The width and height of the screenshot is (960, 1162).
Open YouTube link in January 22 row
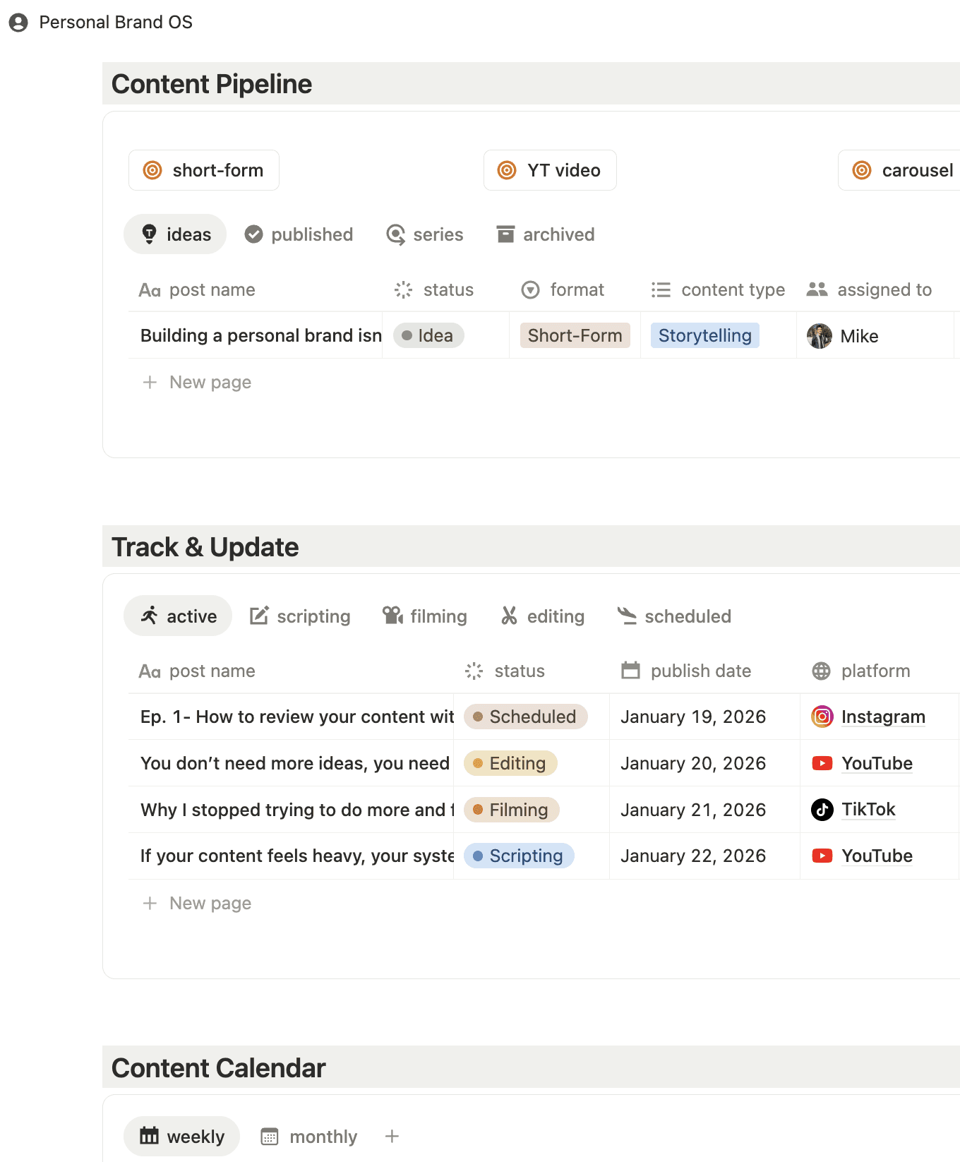[877, 856]
